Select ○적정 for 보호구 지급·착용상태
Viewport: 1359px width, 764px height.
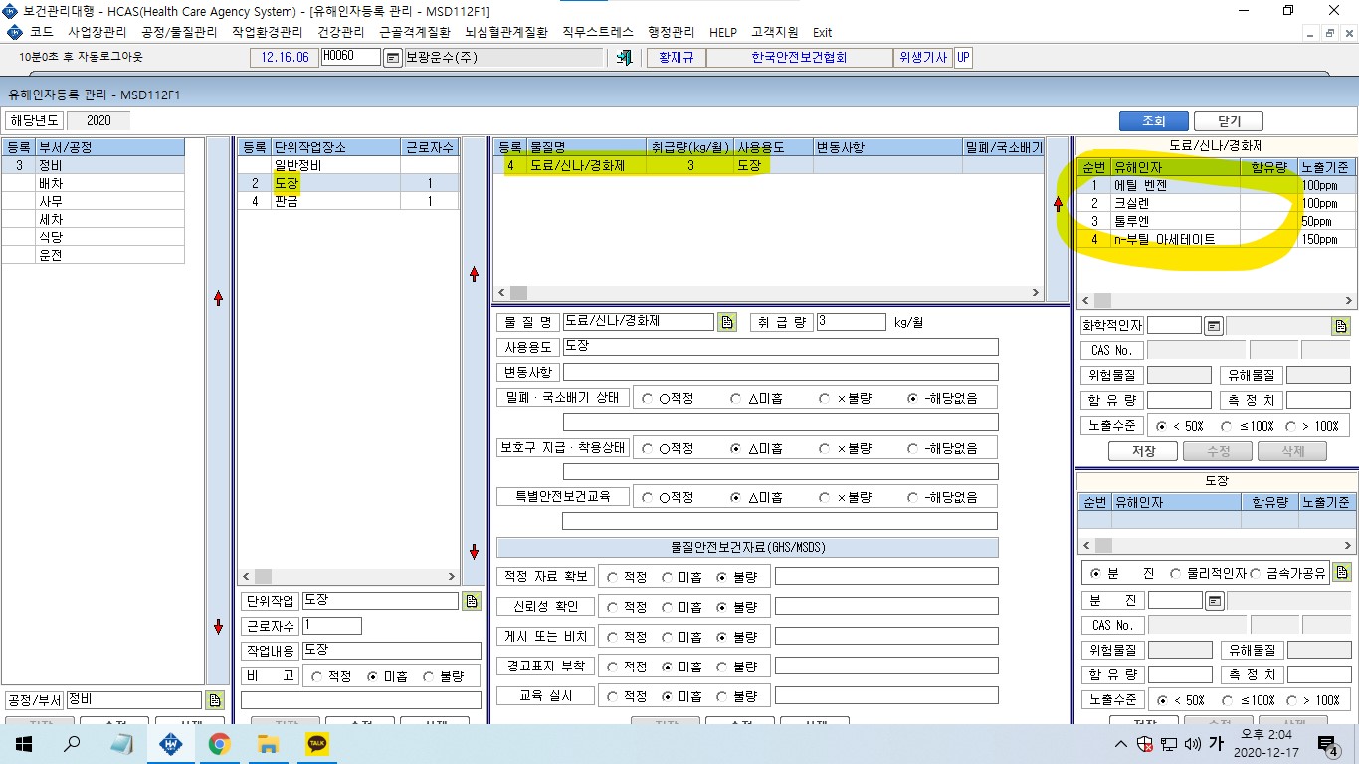click(648, 448)
